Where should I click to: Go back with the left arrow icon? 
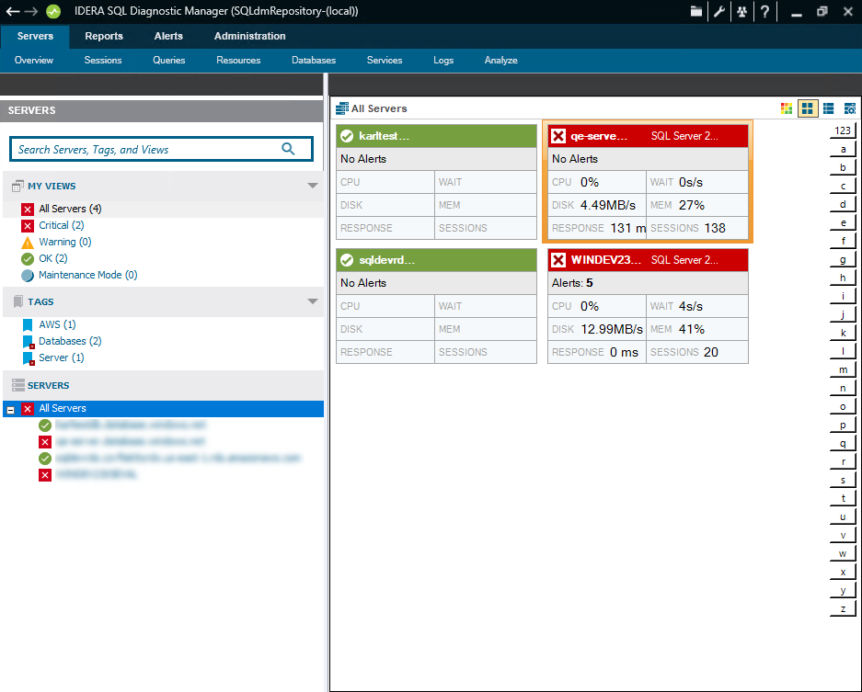13,12
